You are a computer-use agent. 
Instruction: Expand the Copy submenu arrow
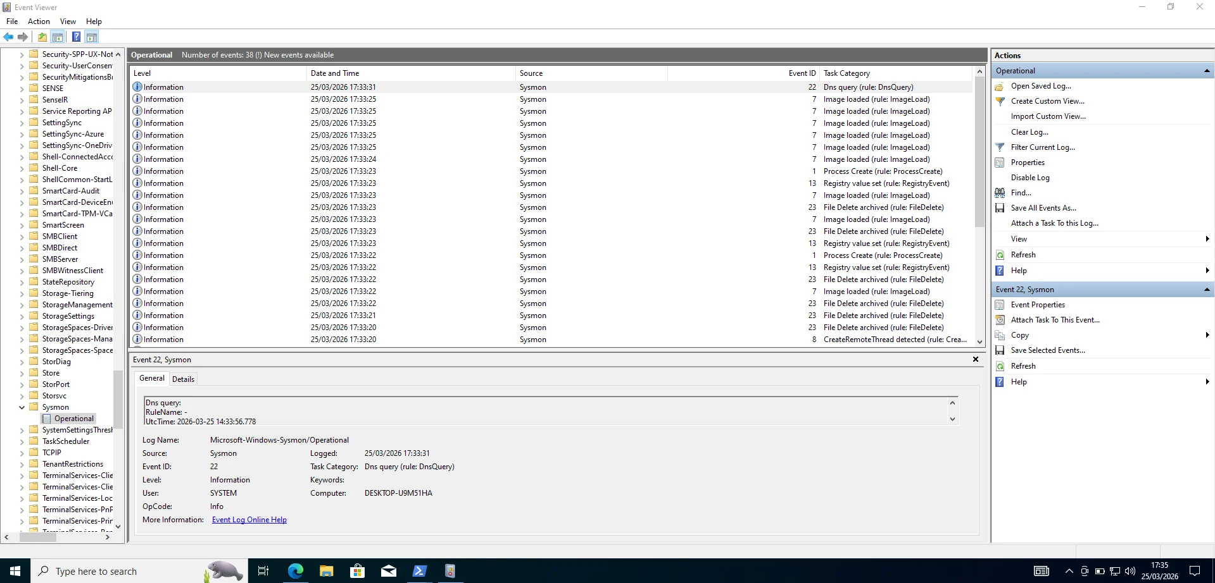[1207, 335]
